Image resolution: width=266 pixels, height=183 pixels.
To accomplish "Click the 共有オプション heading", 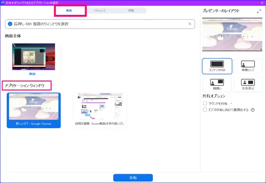I will (x=214, y=96).
